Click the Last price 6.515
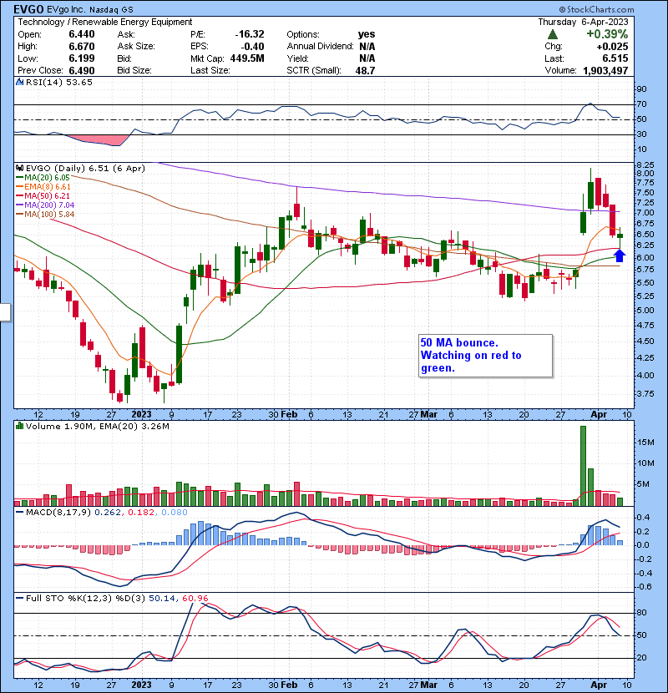This screenshot has height=693, width=668. coord(615,58)
